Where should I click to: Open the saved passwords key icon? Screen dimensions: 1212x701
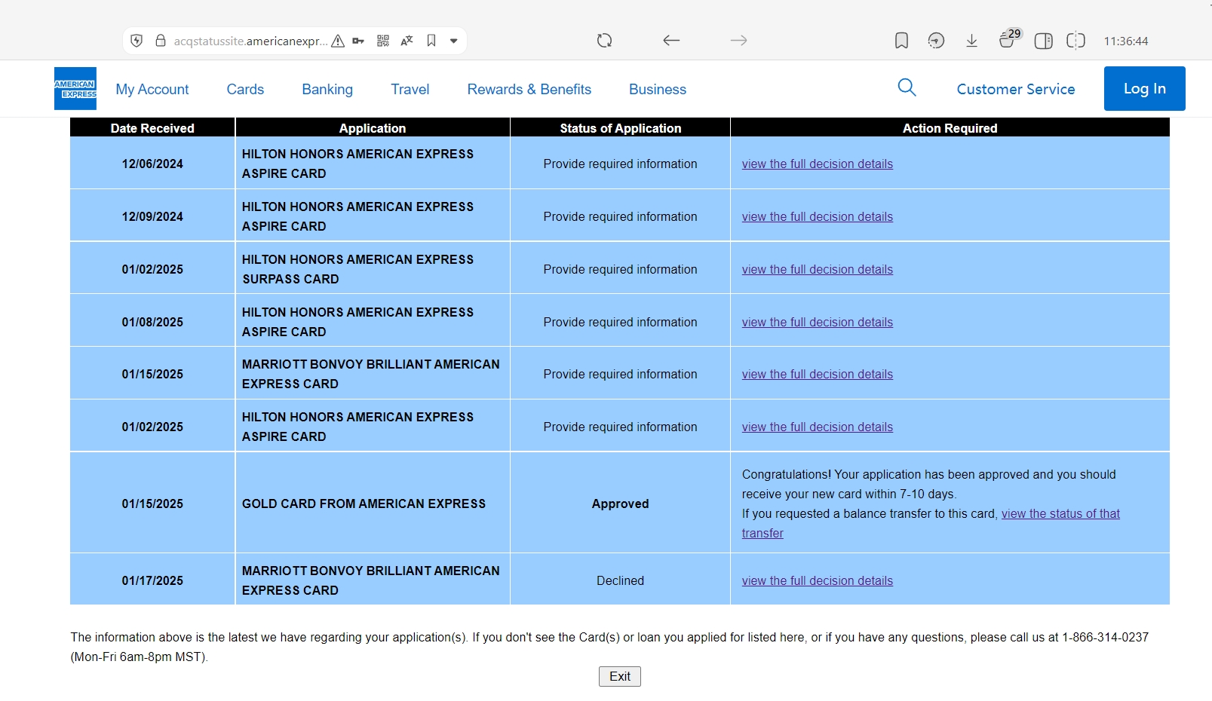coord(359,41)
